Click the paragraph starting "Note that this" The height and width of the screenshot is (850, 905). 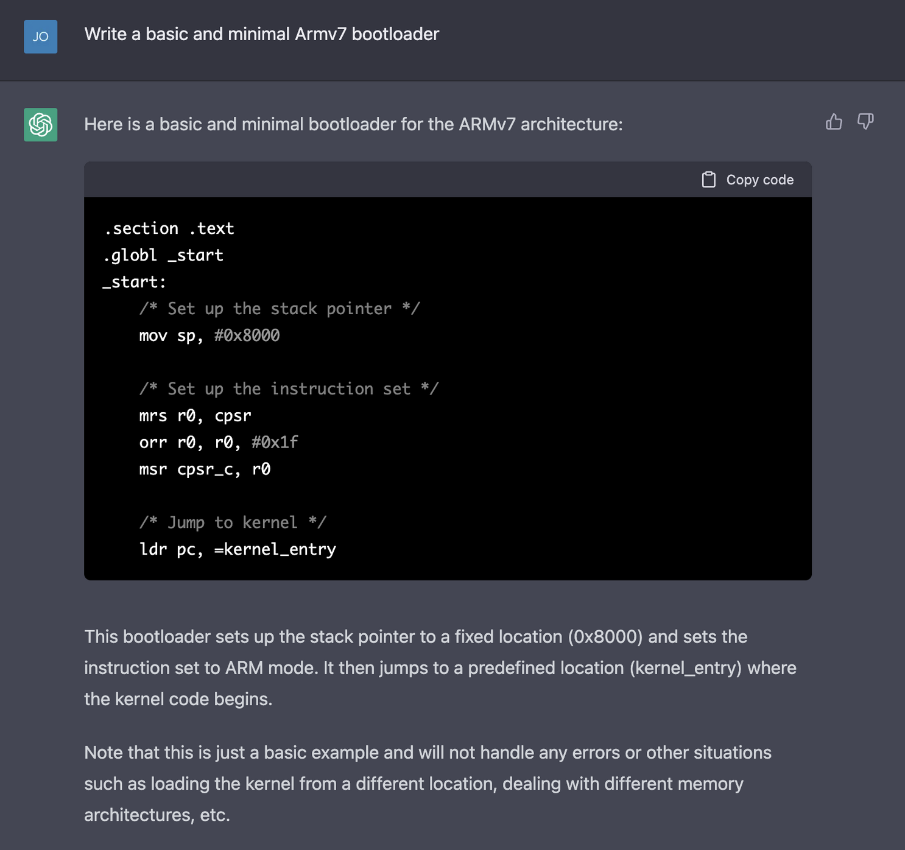(428, 783)
